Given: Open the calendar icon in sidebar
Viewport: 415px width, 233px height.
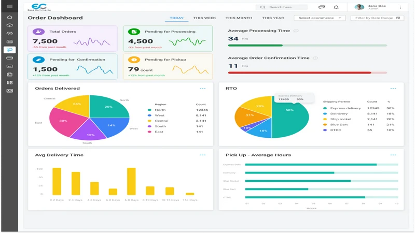Looking at the screenshot, I should [9, 75].
